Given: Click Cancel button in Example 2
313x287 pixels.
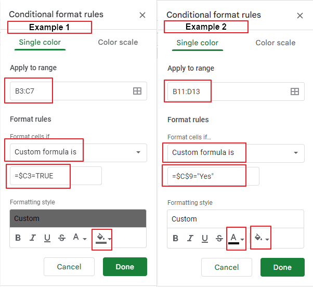Looking at the screenshot, I should click(227, 267).
